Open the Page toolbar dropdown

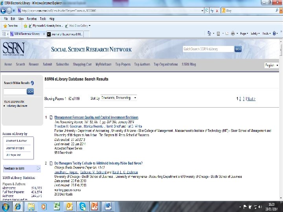[244, 33]
